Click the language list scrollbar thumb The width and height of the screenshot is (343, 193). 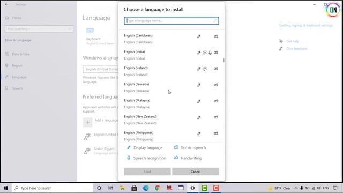223,60
